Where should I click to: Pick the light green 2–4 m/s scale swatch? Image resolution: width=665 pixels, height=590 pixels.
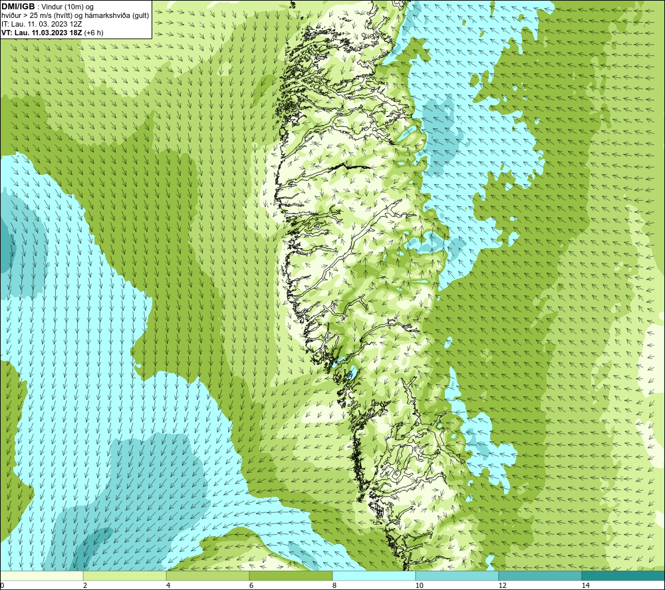tap(125, 576)
